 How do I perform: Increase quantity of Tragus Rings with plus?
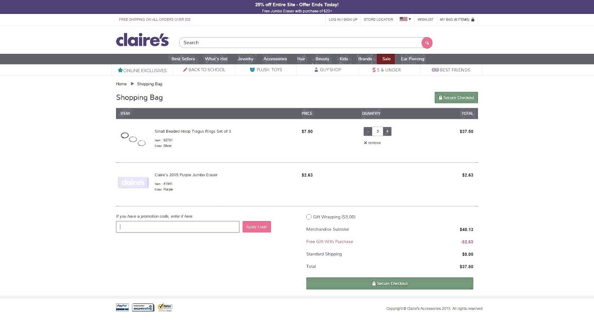[387, 131]
